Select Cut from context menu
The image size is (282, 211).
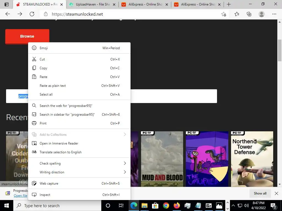[79, 59]
